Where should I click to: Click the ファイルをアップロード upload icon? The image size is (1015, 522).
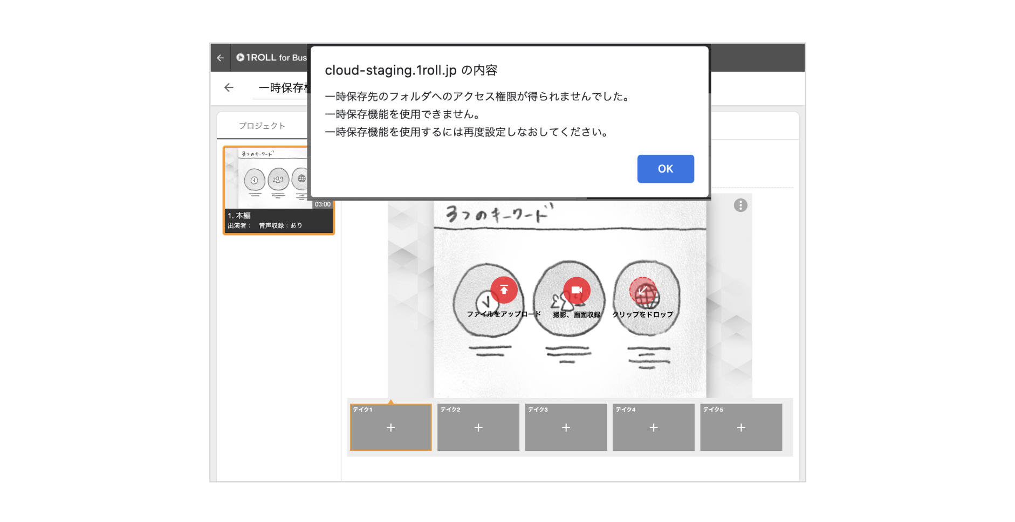point(504,290)
